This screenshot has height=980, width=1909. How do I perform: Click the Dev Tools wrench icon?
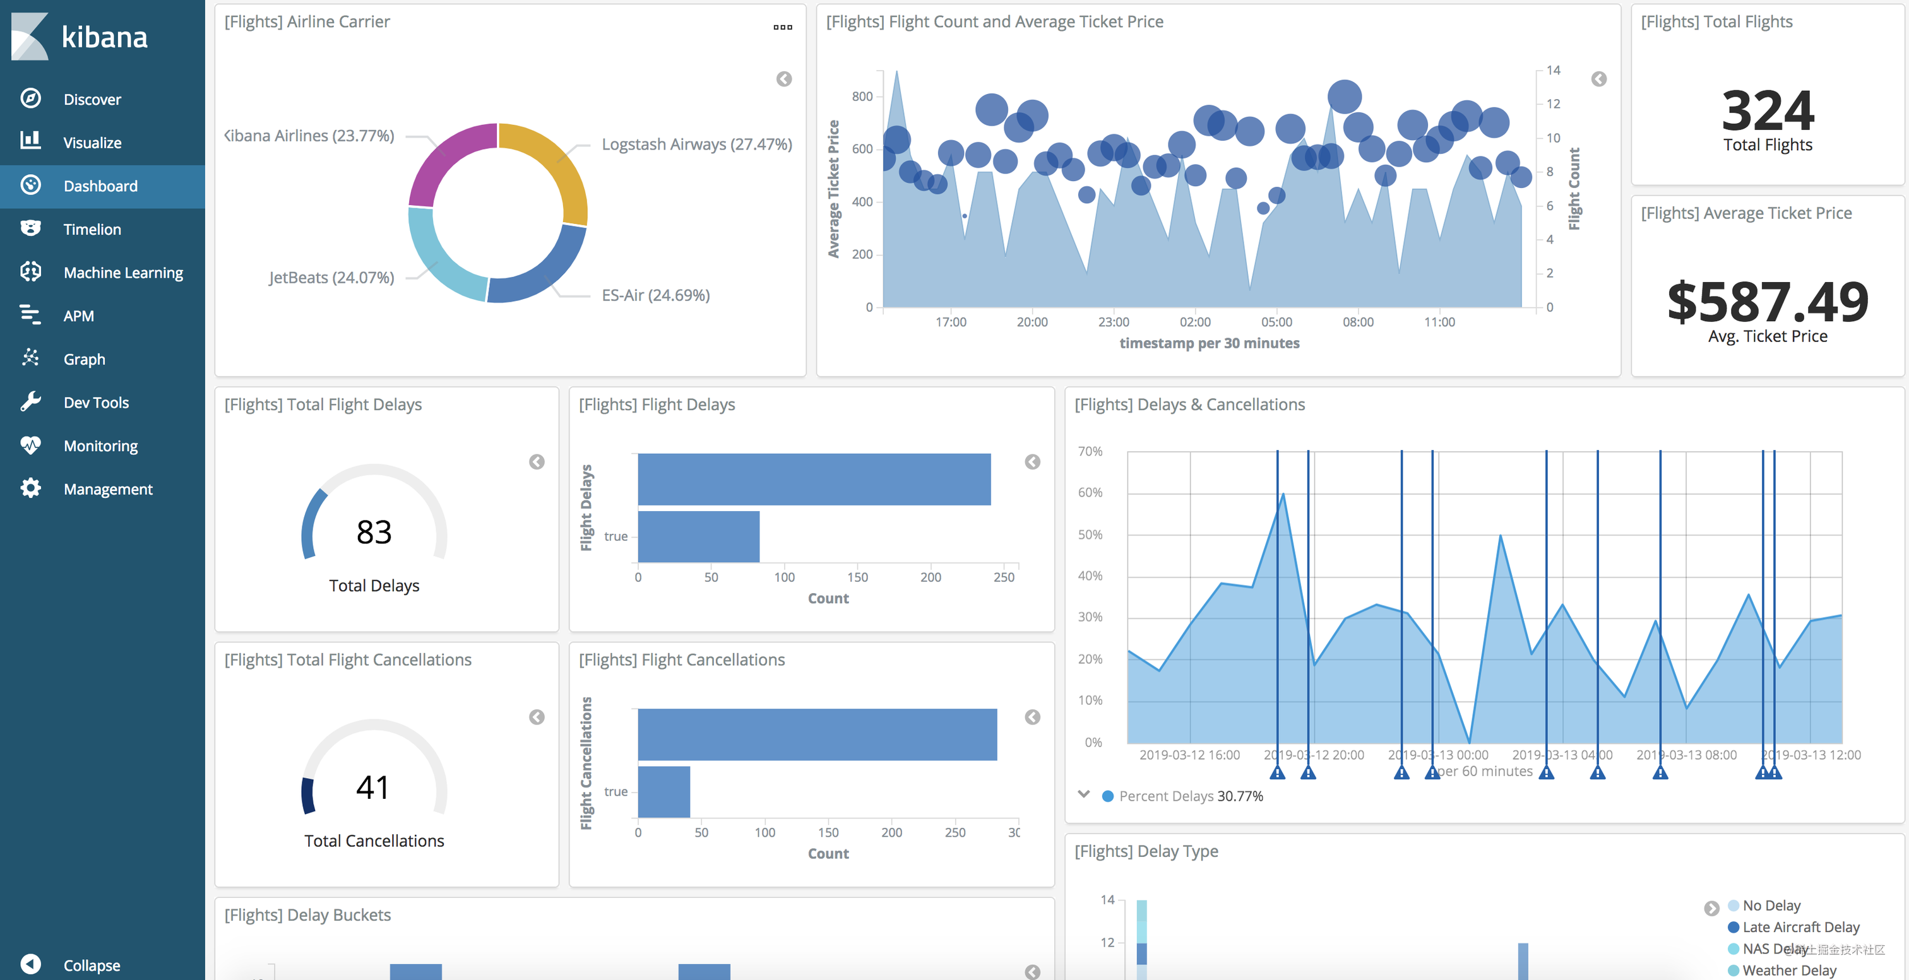(x=30, y=401)
